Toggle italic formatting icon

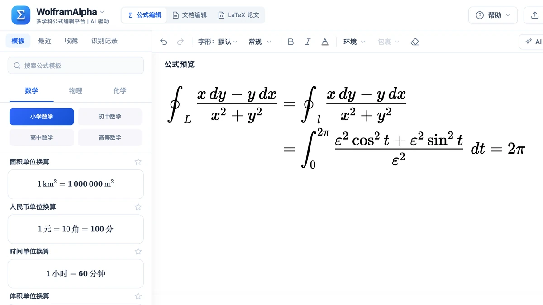(308, 42)
